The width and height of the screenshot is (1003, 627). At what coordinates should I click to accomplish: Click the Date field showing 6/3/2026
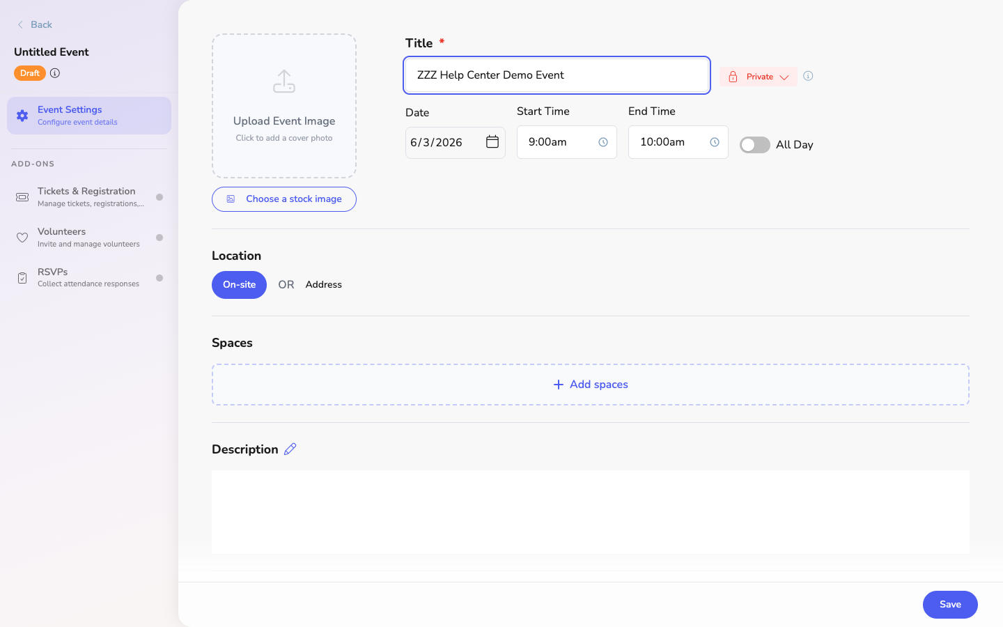coord(456,142)
